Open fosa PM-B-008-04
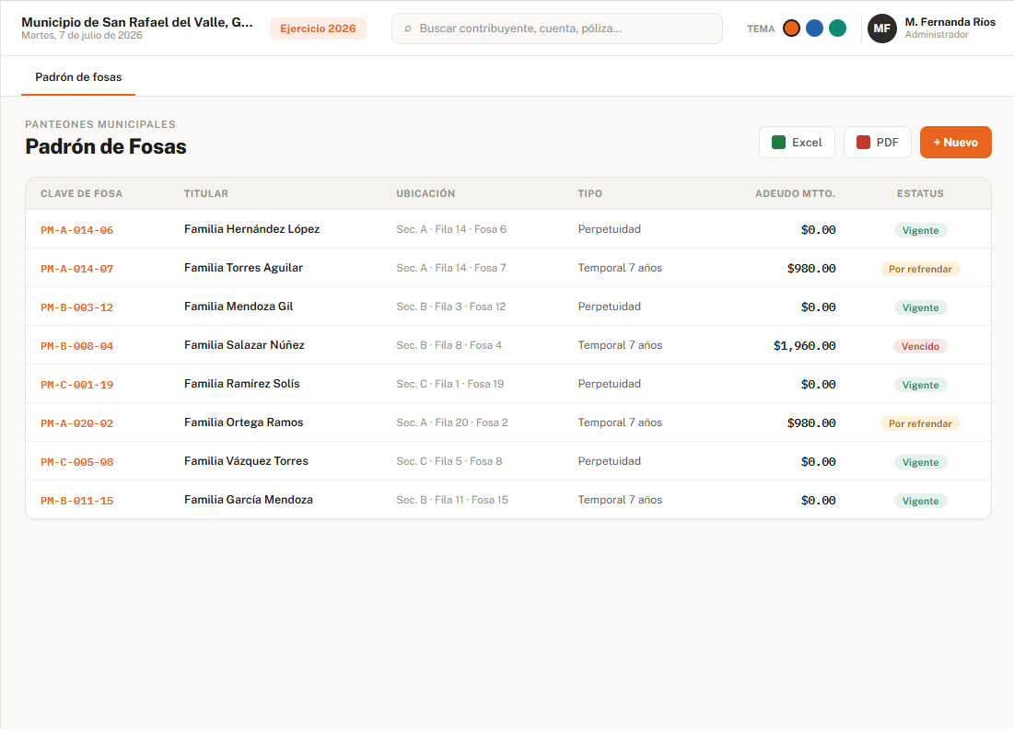 click(x=77, y=346)
